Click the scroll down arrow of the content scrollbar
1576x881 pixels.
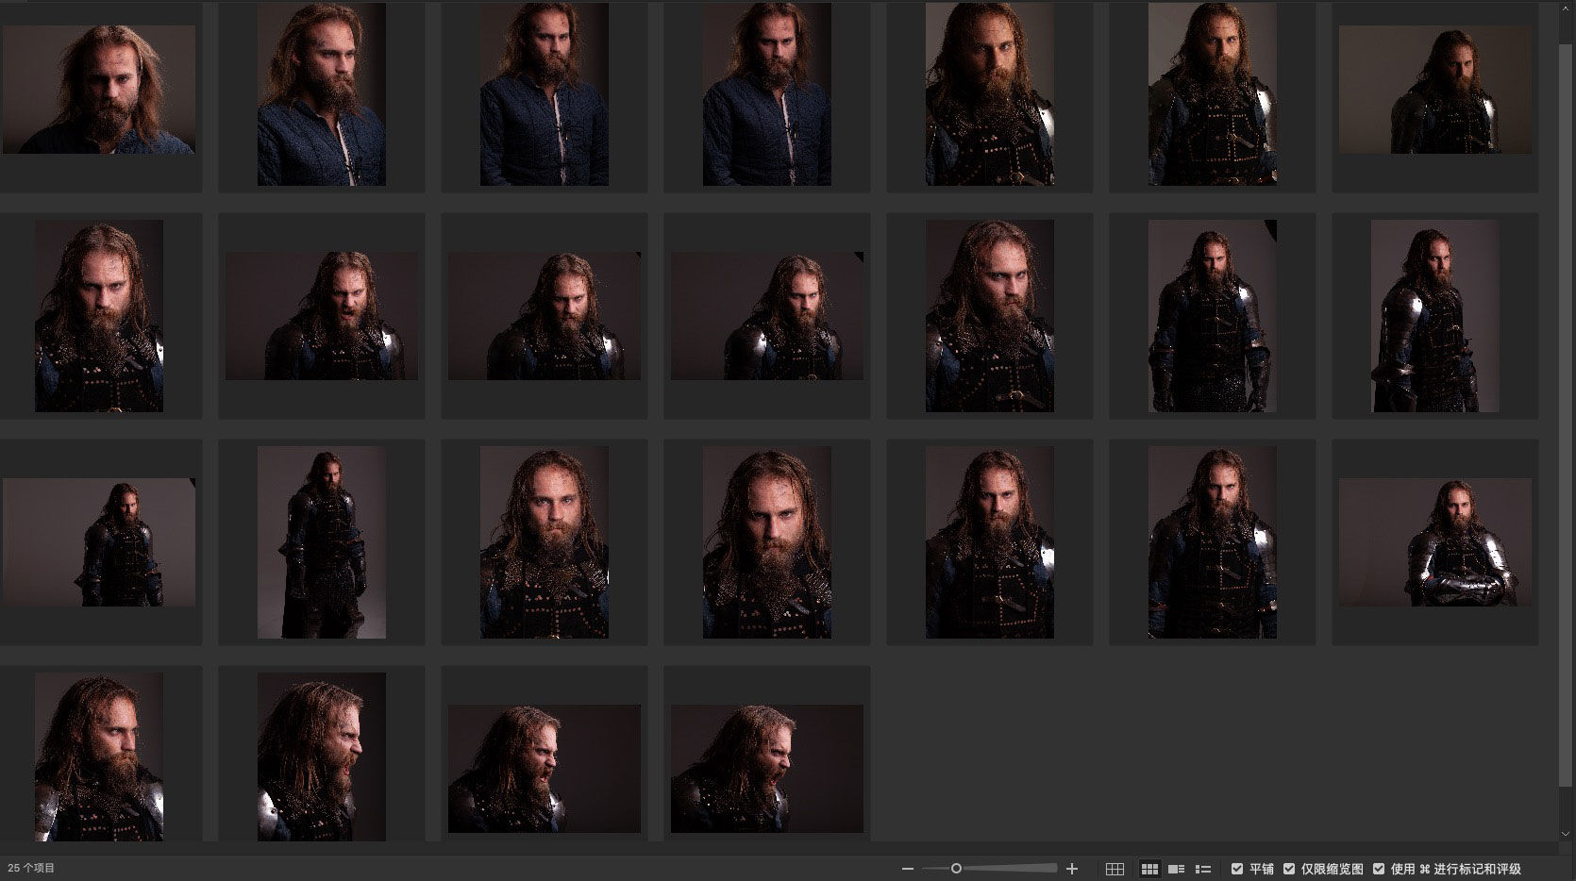[1567, 834]
